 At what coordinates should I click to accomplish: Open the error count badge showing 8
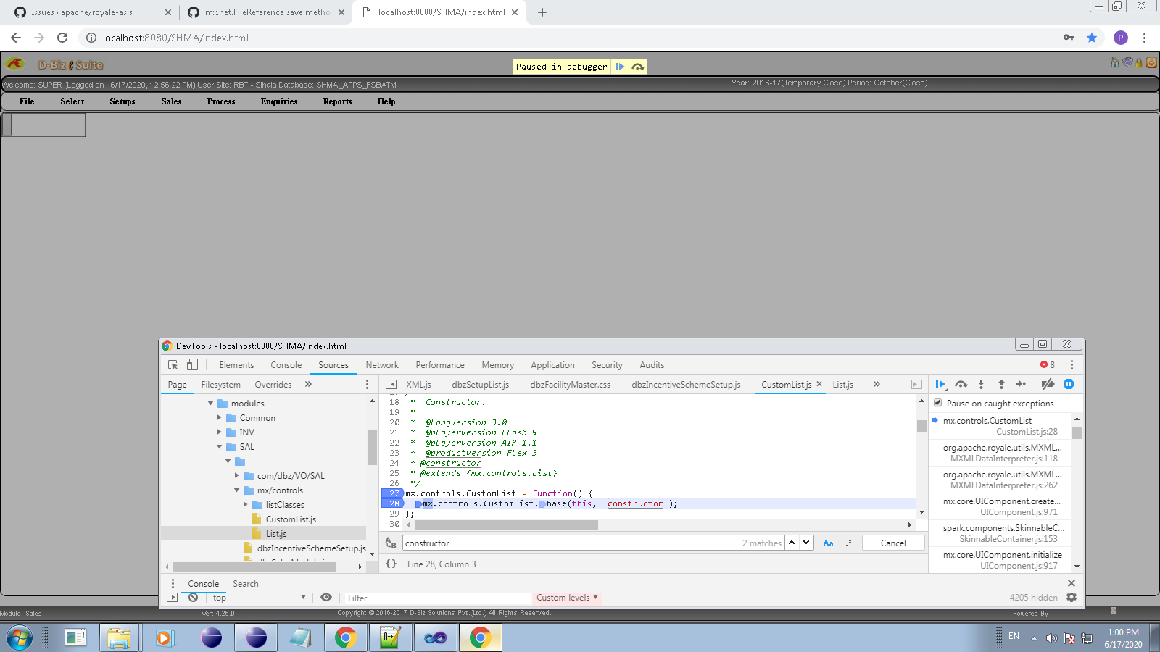pos(1048,365)
